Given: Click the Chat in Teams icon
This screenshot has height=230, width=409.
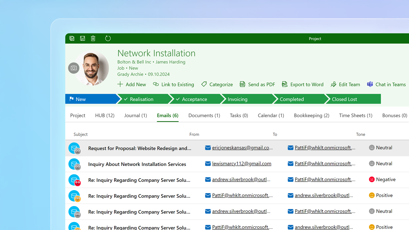Looking at the screenshot, I should pos(370,84).
